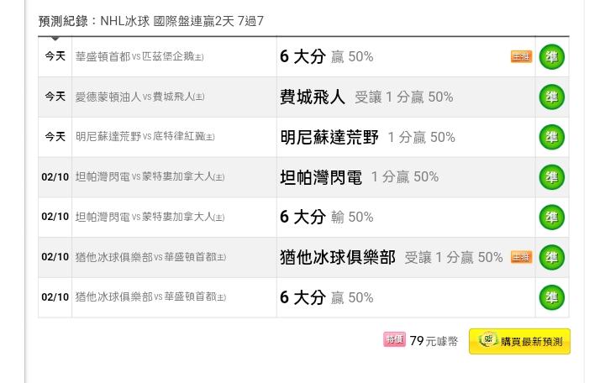Open the 明尼蘇達荒野 vs 底特律紅翼 matchup link

tap(145, 137)
